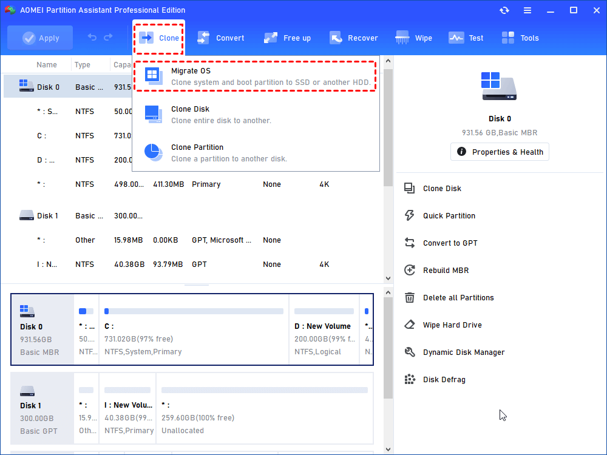Image resolution: width=607 pixels, height=455 pixels.
Task: Click the Migrate OS windows icon
Action: tap(154, 76)
